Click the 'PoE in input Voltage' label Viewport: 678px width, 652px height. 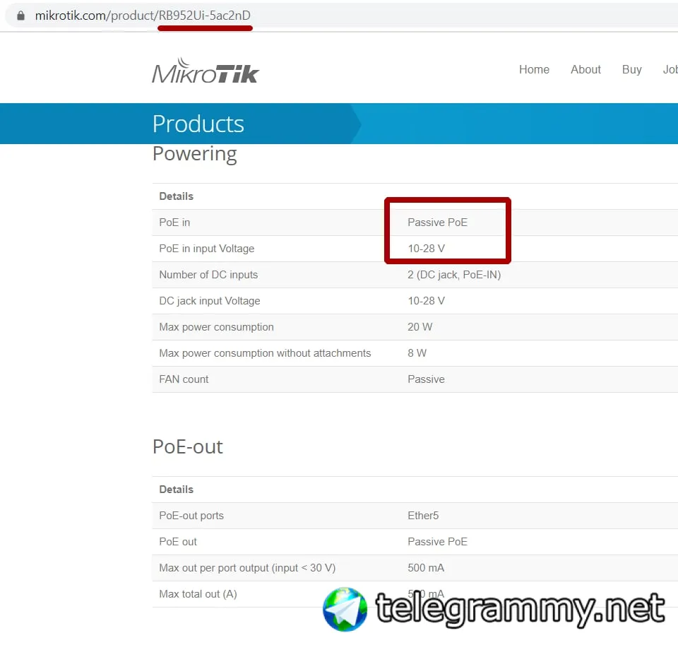point(207,249)
